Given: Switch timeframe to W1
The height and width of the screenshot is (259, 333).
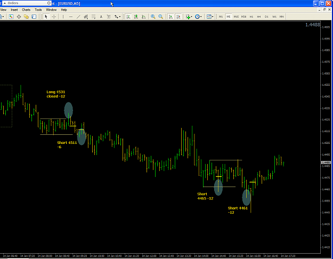Looking at the screenshot, I should click(274, 17).
